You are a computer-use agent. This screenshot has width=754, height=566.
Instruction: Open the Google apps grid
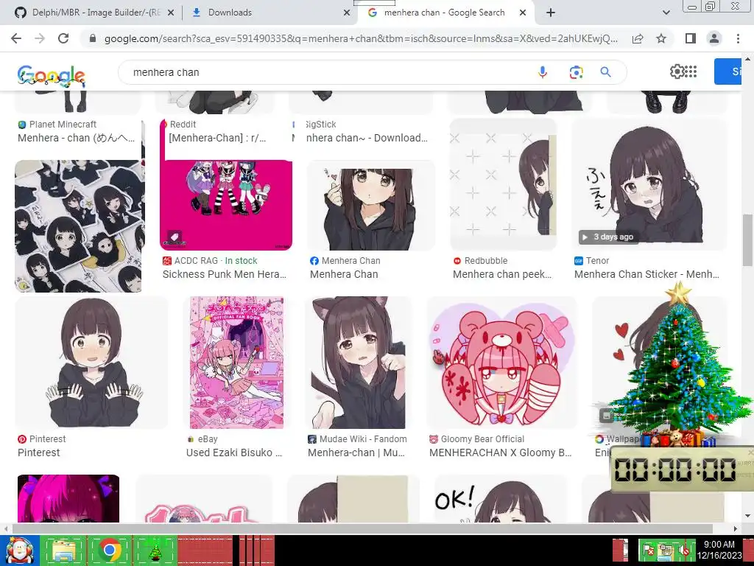(x=691, y=71)
